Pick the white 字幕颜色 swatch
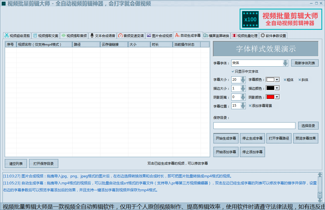Image resolution: width=325 pixels, height=210 pixels. coord(270,80)
